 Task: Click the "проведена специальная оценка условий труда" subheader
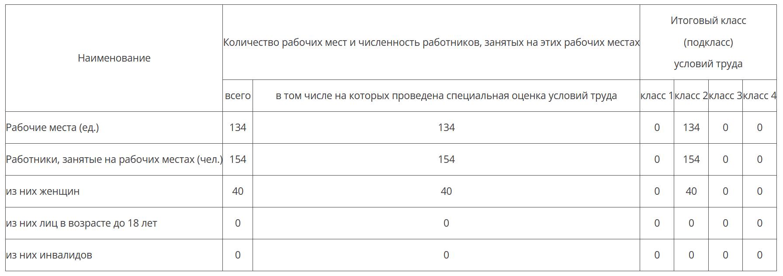[x=446, y=96]
